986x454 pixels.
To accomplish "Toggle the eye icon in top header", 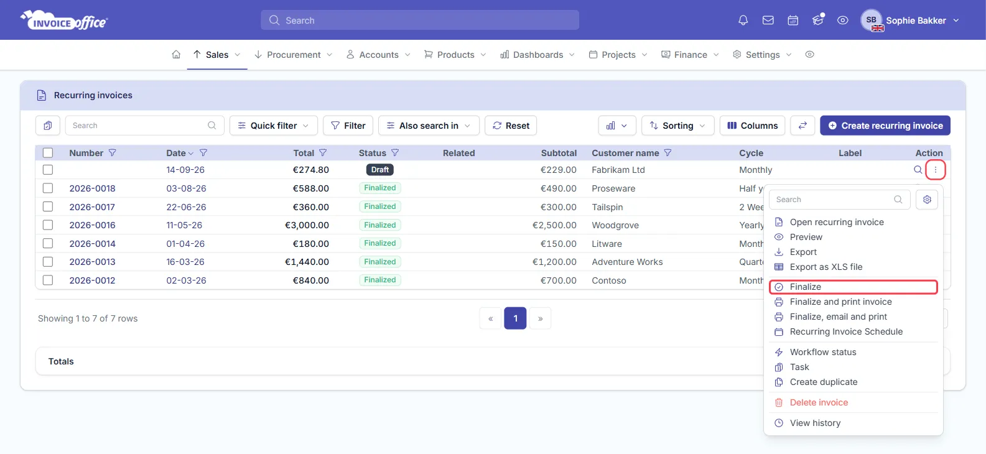I will click(842, 21).
